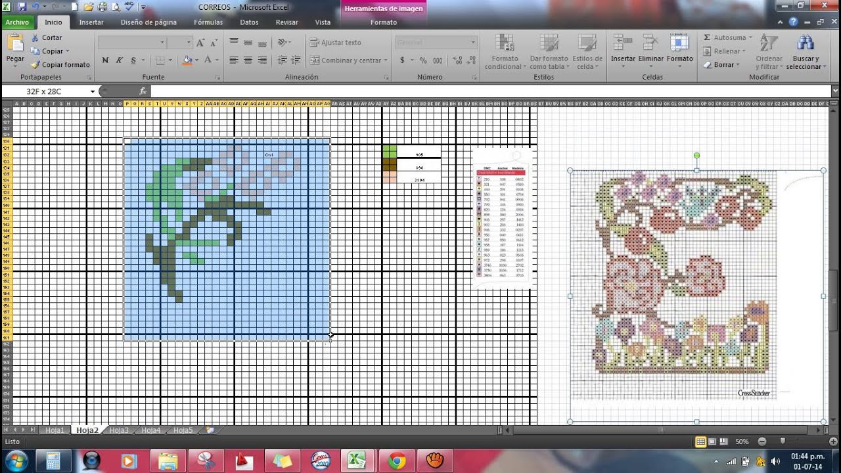841x473 pixels.
Task: Open the font name combo box
Action: point(132,43)
